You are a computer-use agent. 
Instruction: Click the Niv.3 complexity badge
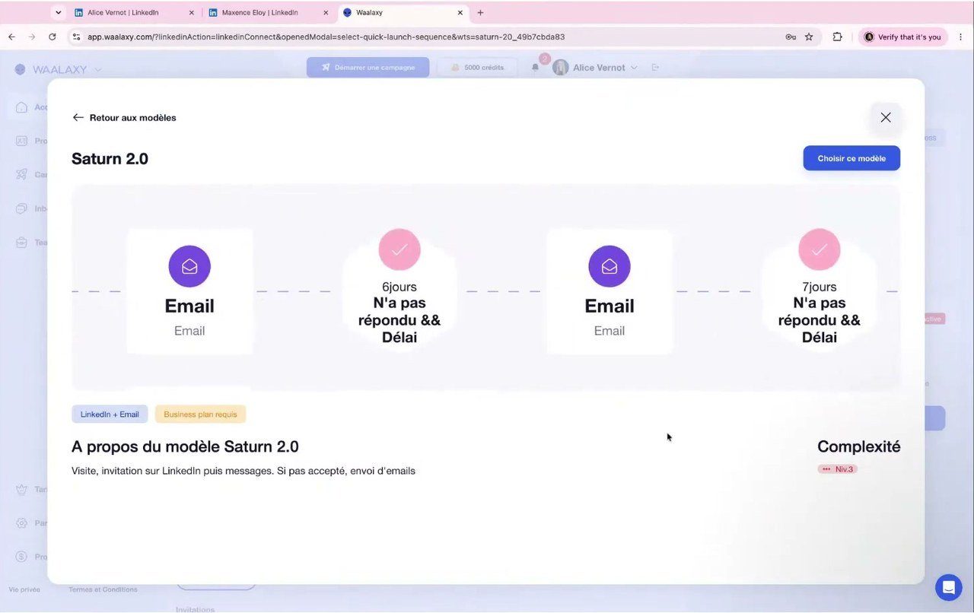click(838, 469)
